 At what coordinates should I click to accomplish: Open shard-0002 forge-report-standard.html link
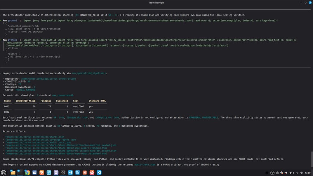tap(56, 154)
